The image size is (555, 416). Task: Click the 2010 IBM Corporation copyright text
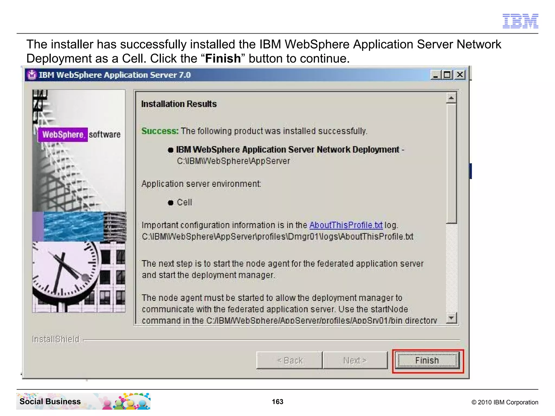coord(505,402)
